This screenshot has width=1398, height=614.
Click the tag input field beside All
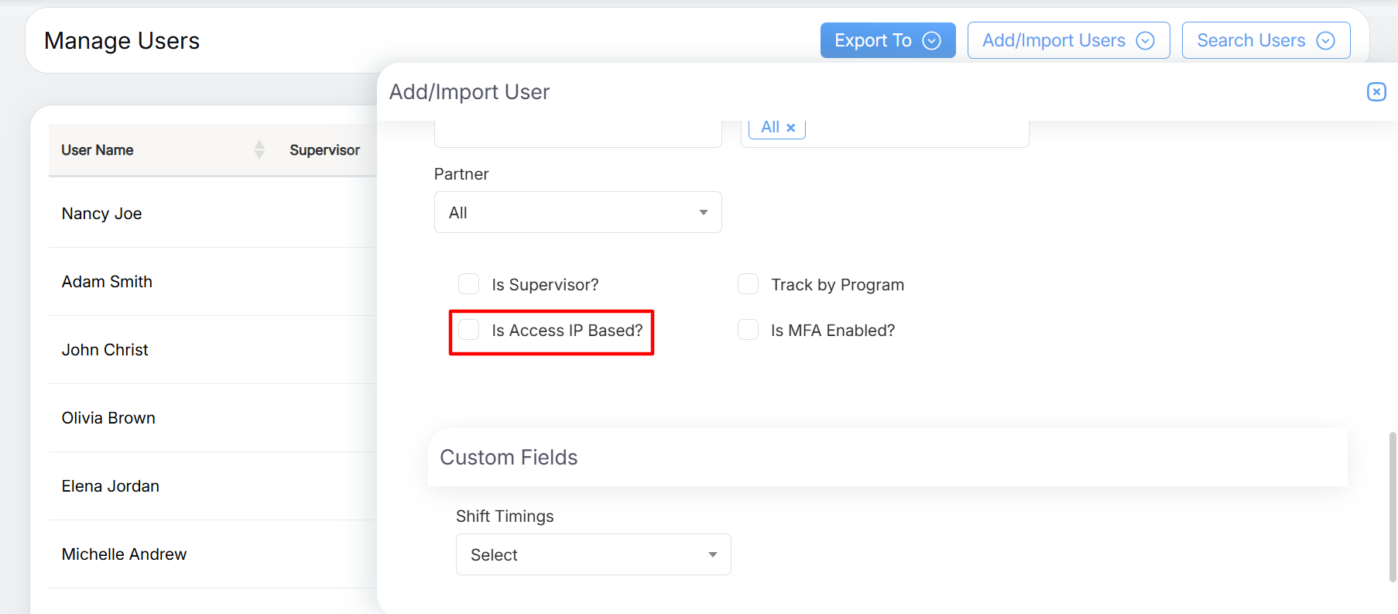point(913,130)
